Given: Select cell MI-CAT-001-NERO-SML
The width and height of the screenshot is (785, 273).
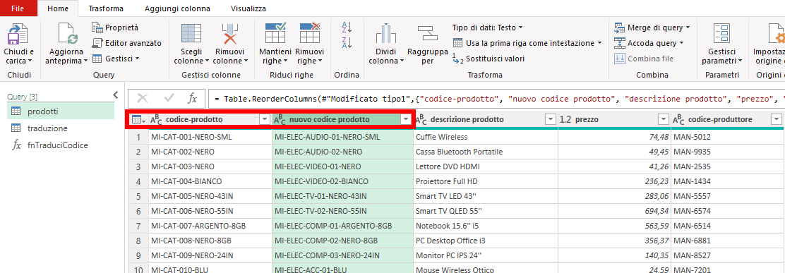Looking at the screenshot, I should click(210, 137).
